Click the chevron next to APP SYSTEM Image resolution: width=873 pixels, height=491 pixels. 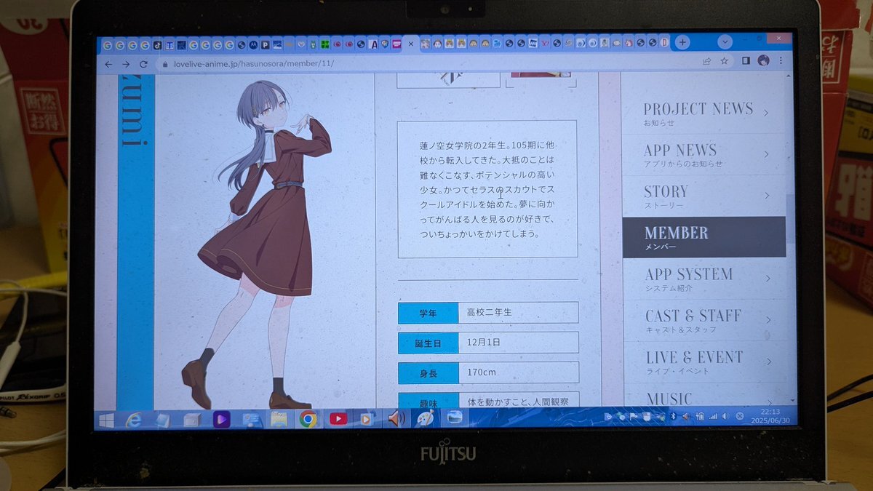point(768,279)
